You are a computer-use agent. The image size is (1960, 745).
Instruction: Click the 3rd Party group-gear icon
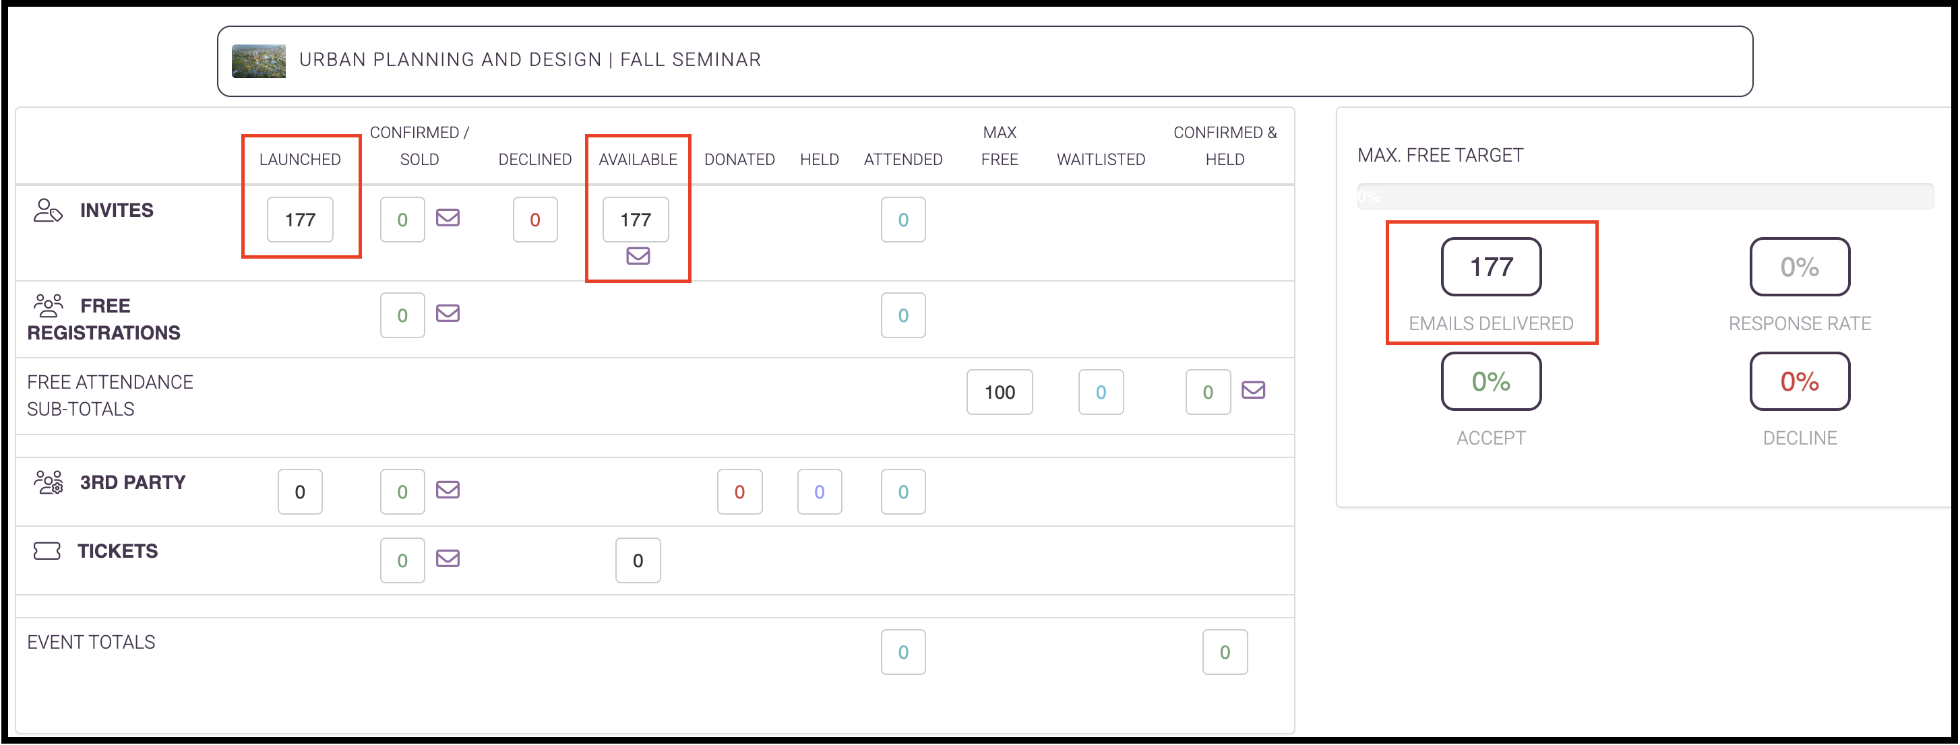tap(48, 483)
